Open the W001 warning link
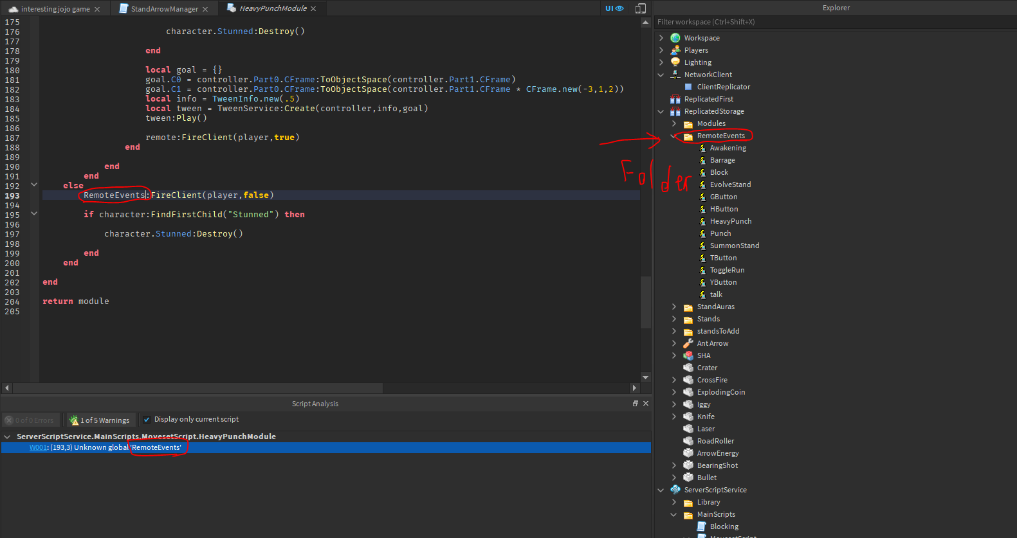 [38, 448]
